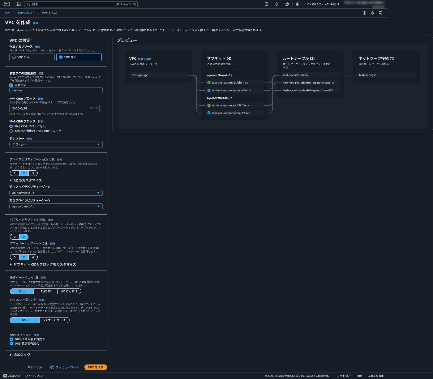Open the services grid menu icon
The width and height of the screenshot is (433, 379).
(19, 4)
